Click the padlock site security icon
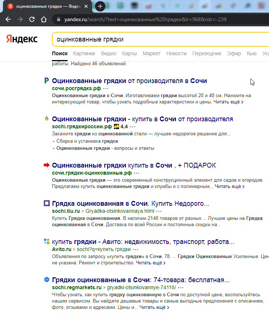This screenshot has width=269, height=317. [59, 19]
